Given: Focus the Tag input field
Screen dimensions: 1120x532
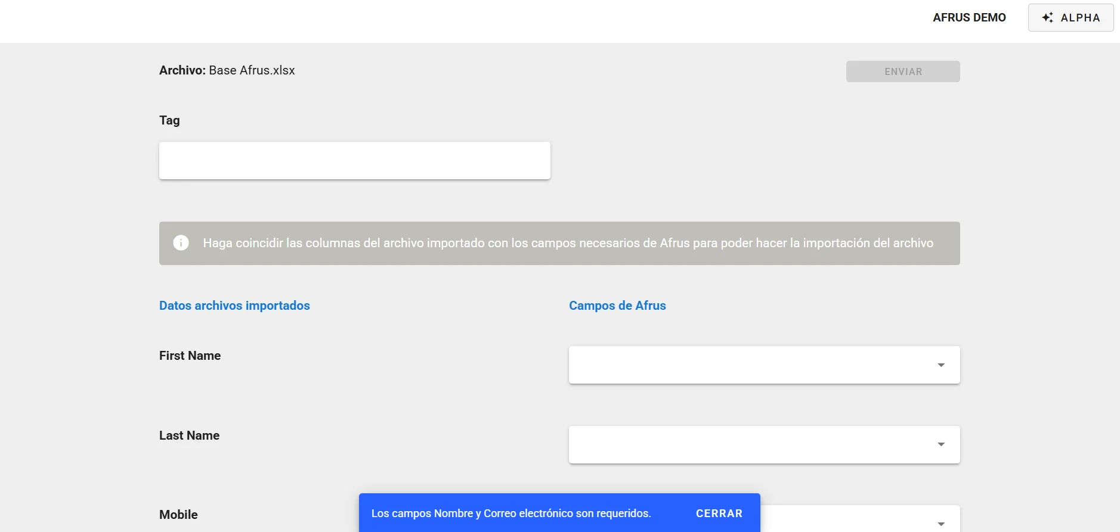Looking at the screenshot, I should (x=354, y=160).
